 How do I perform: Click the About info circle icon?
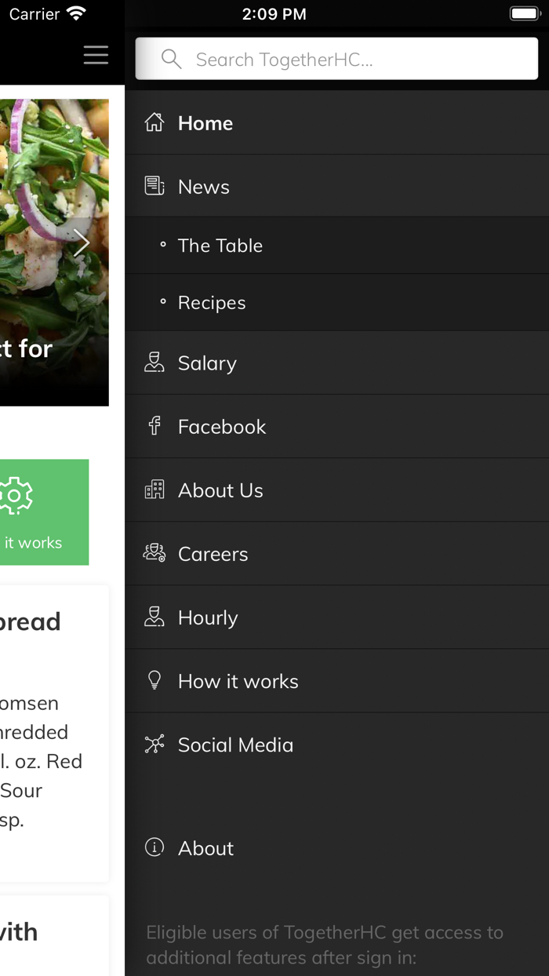pos(155,847)
